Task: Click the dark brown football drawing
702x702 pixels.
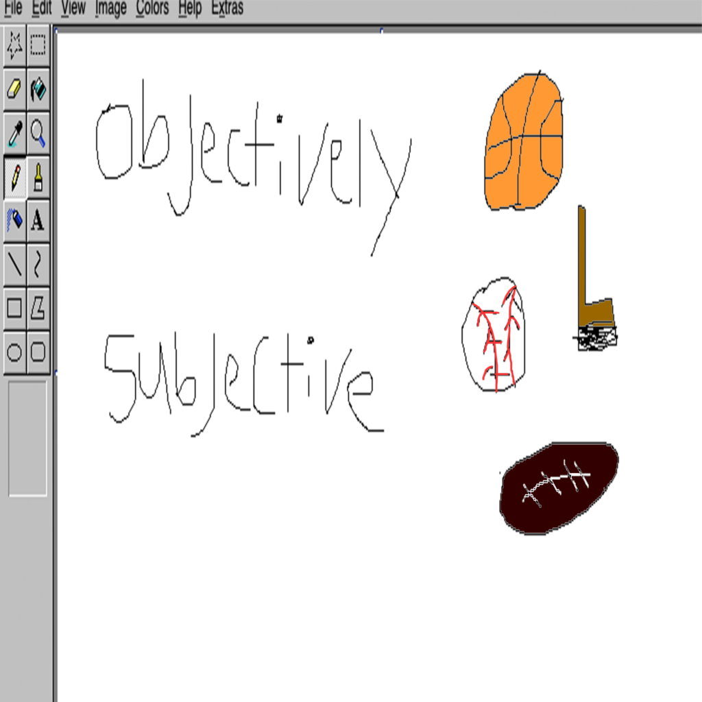Action: pos(559,488)
